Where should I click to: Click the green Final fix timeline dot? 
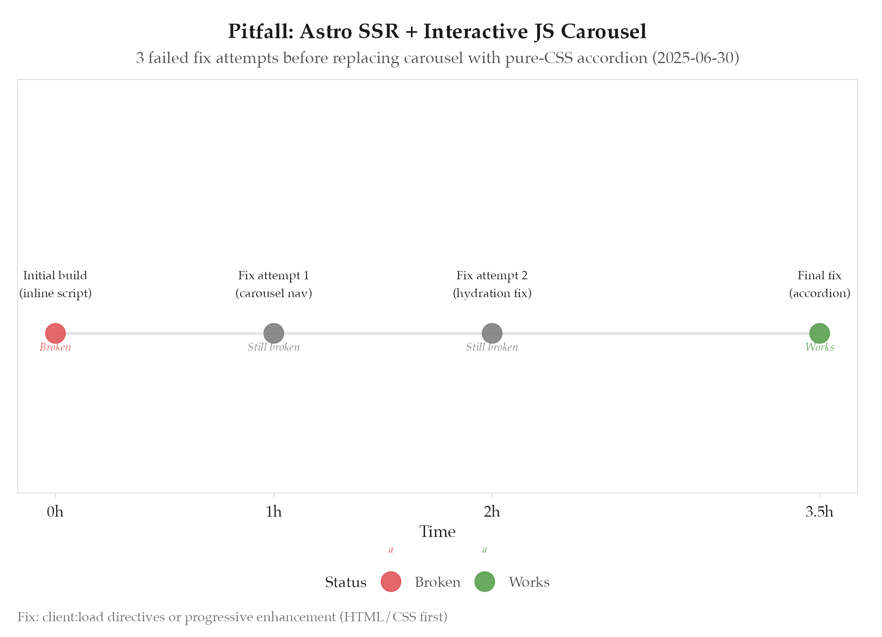(819, 333)
